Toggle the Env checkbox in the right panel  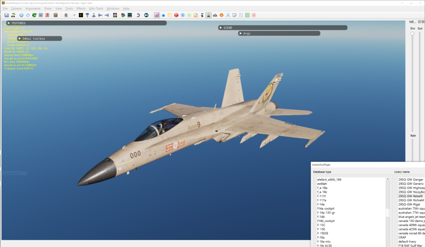coord(412,33)
